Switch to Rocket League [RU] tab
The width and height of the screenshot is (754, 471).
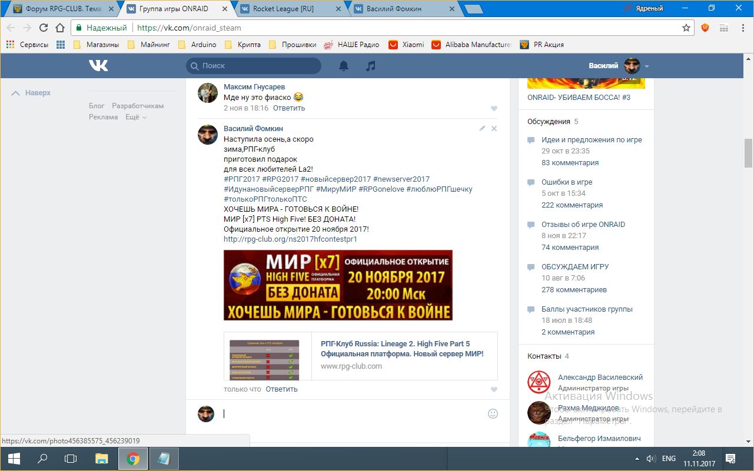[x=289, y=9]
